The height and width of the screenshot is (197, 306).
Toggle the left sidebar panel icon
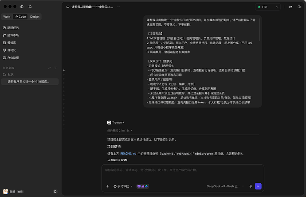[22, 7]
